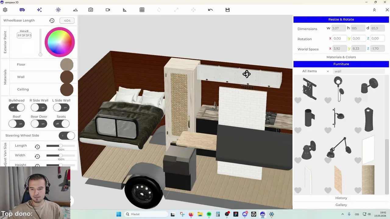Edit the Rotation y value
390x219 pixels.
359,38
